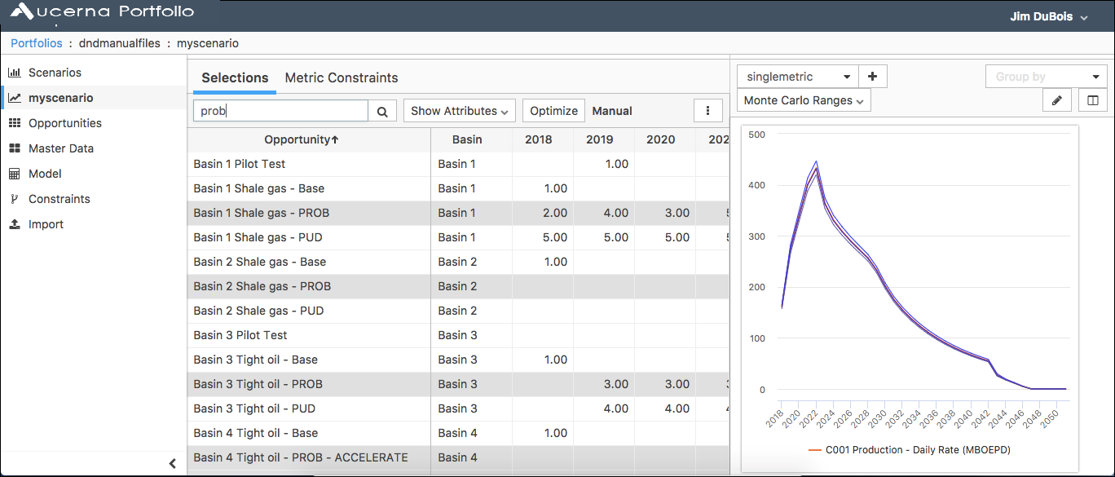Open the Import page in sidebar
The image size is (1115, 477).
45,224
